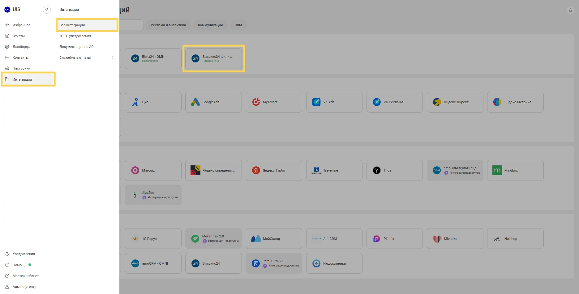Image resolution: width=579 pixels, height=294 pixels.
Task: Switch to Реклама и аналитика filter tab
Action: pos(168,25)
